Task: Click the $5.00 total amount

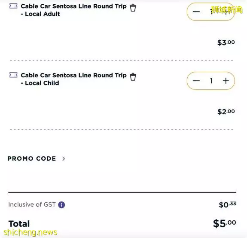Action: (x=225, y=223)
